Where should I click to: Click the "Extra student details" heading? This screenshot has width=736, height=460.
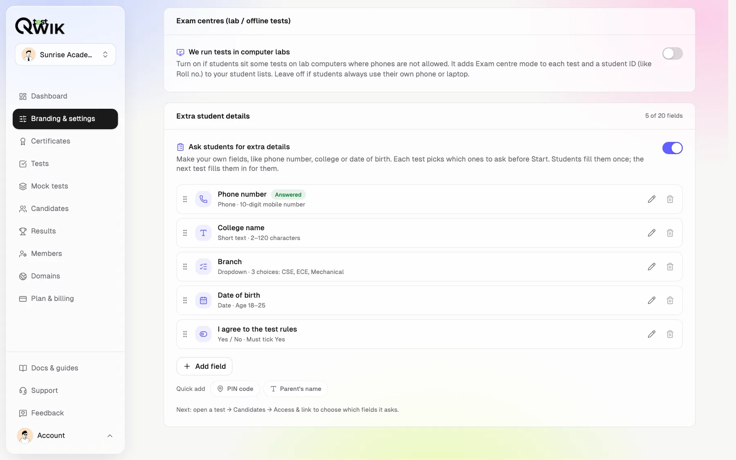tap(213, 116)
